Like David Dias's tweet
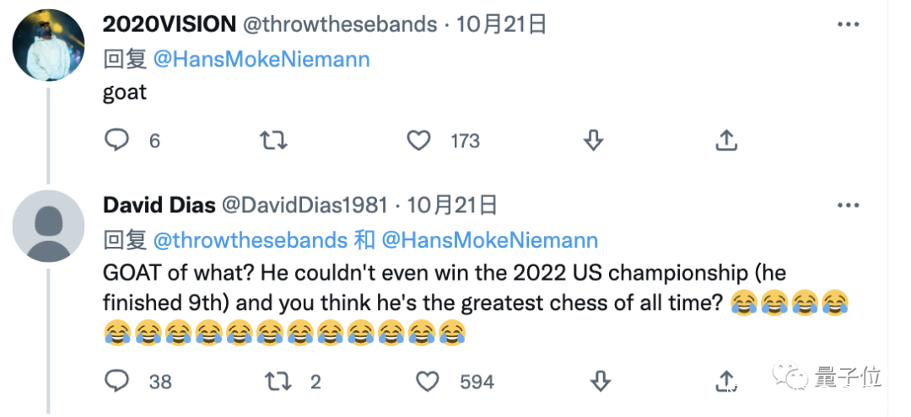The image size is (911, 417). pyautogui.click(x=429, y=381)
